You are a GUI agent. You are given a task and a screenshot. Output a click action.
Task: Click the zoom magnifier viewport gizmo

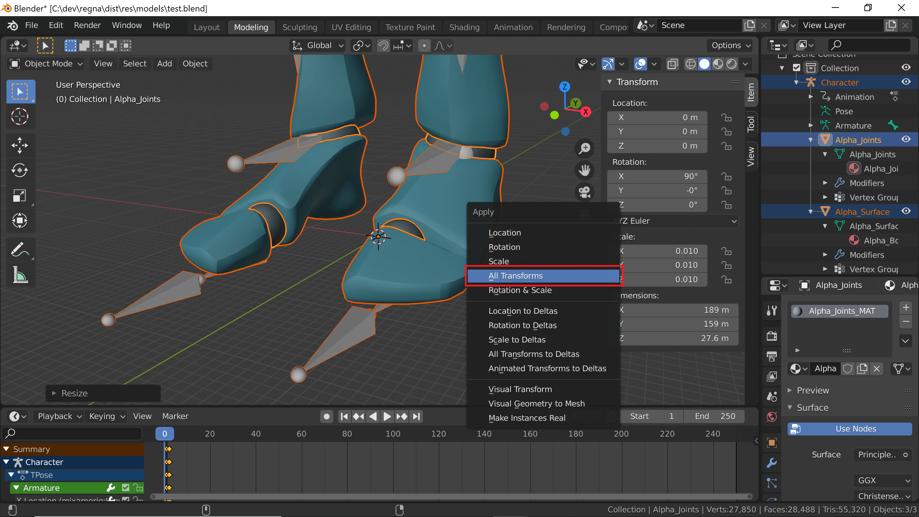[584, 148]
